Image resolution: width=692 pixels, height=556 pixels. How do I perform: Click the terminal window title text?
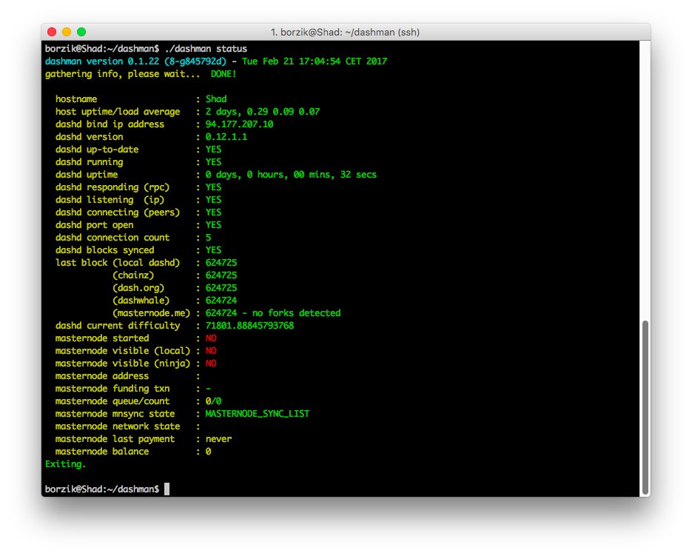click(x=345, y=33)
